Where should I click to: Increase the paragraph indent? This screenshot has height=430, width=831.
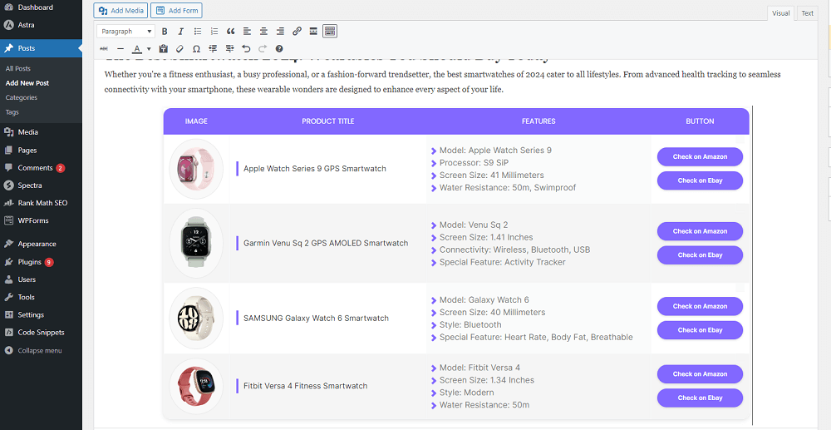coord(229,49)
